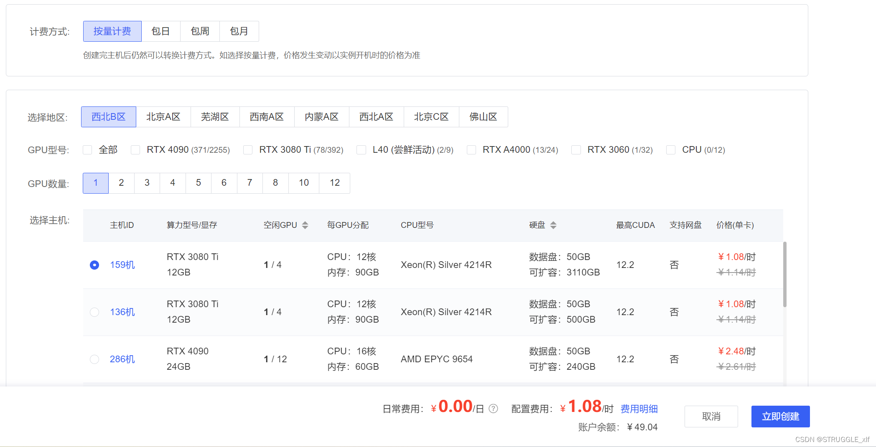876x447 pixels.
Task: Check the RTX 4090 GPU model checkbox
Action: [135, 150]
